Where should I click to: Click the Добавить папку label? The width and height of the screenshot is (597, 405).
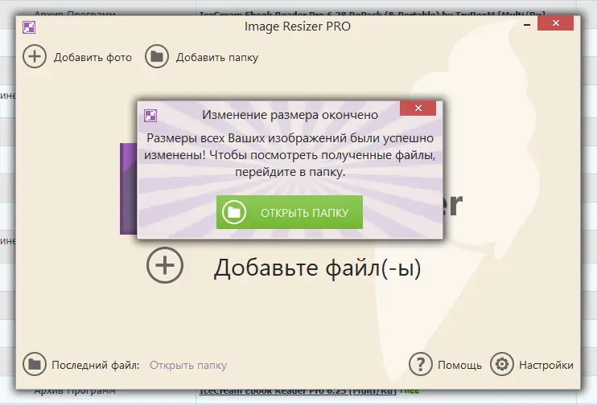[217, 57]
